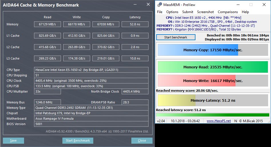Click the Memory-Read 23535 MByte/sec bar
Viewport: 271px width, 147px height.
click(213, 67)
